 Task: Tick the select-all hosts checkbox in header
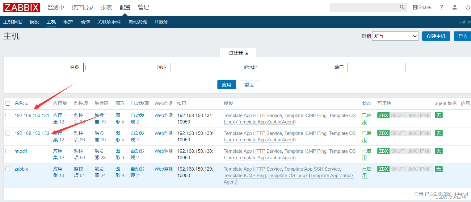click(8, 103)
